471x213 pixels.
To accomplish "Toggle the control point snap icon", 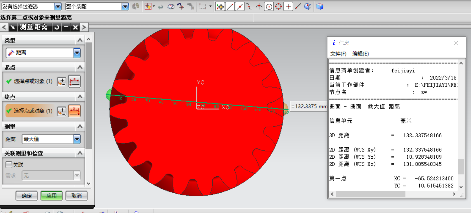I will point(249,6).
